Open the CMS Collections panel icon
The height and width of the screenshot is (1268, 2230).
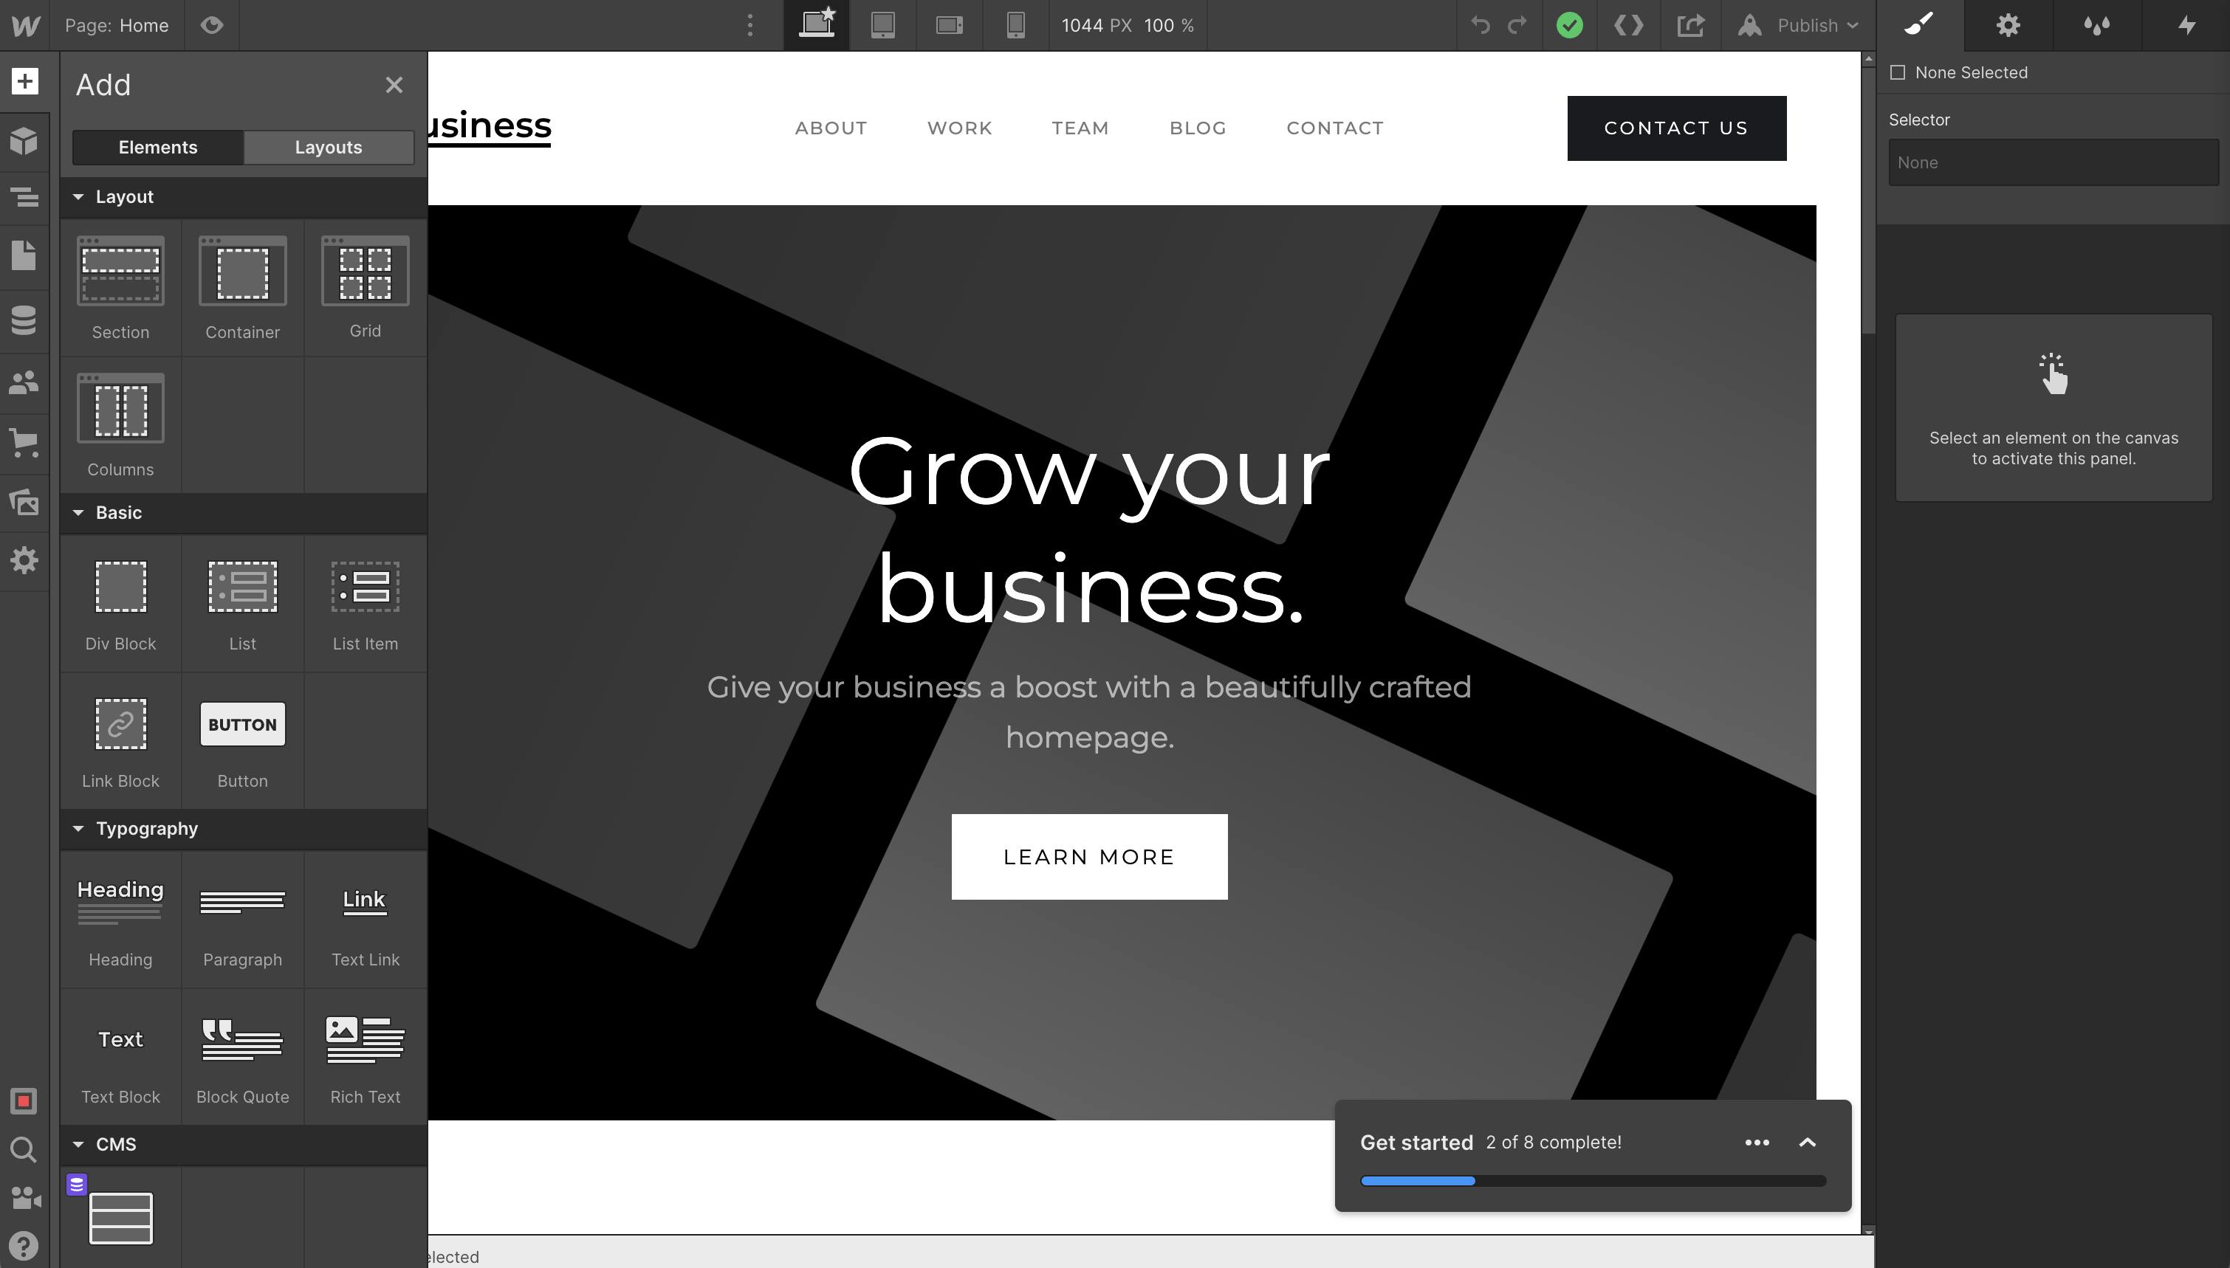24,320
